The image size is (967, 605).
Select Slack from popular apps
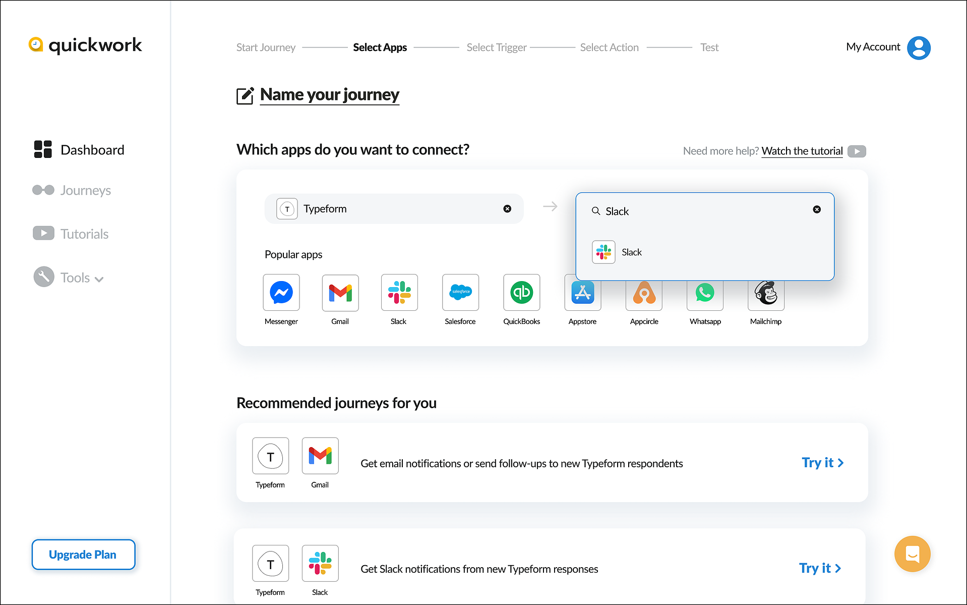399,293
